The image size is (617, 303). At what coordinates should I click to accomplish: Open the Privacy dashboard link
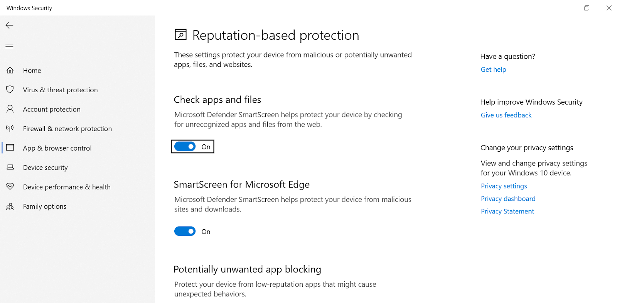point(508,199)
